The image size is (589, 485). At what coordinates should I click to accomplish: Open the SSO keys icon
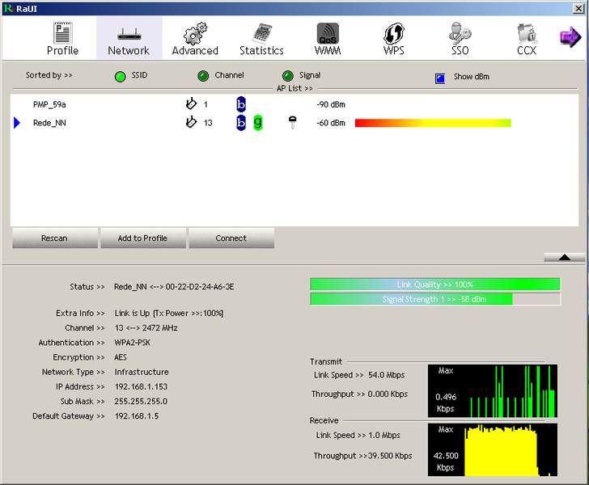coord(460,34)
